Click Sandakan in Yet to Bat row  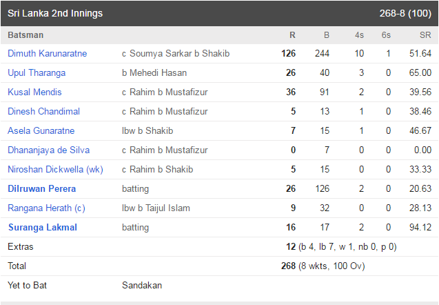tap(142, 286)
